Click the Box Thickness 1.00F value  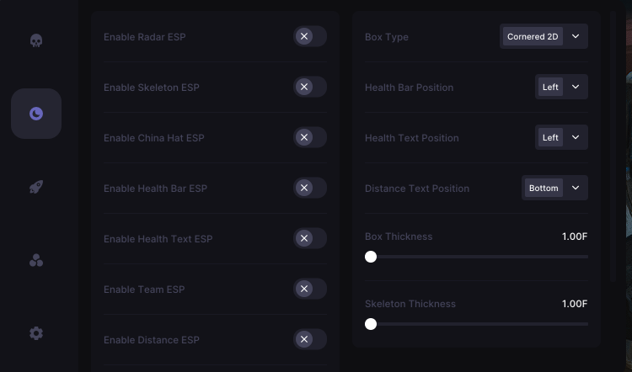575,236
